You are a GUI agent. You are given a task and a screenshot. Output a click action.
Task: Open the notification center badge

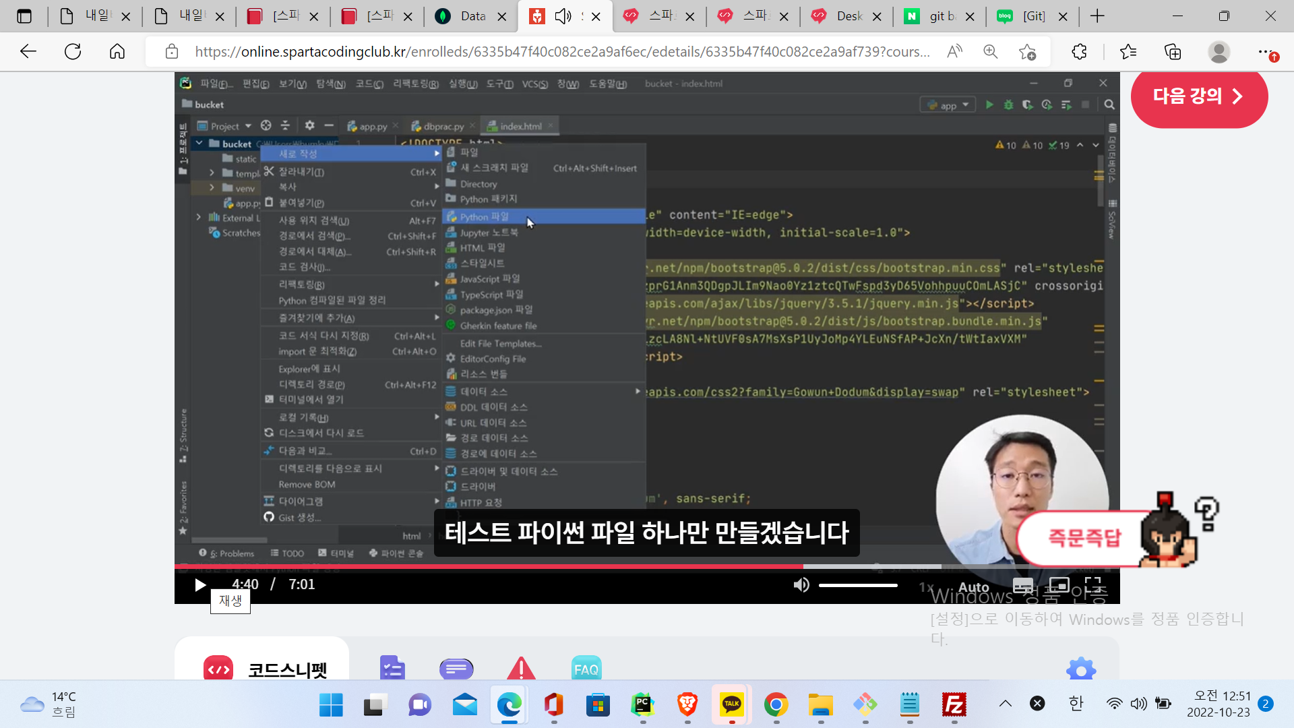point(1266,704)
